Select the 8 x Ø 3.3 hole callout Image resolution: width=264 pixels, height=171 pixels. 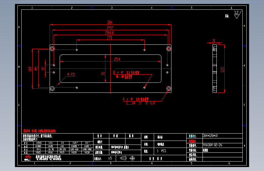point(126,72)
